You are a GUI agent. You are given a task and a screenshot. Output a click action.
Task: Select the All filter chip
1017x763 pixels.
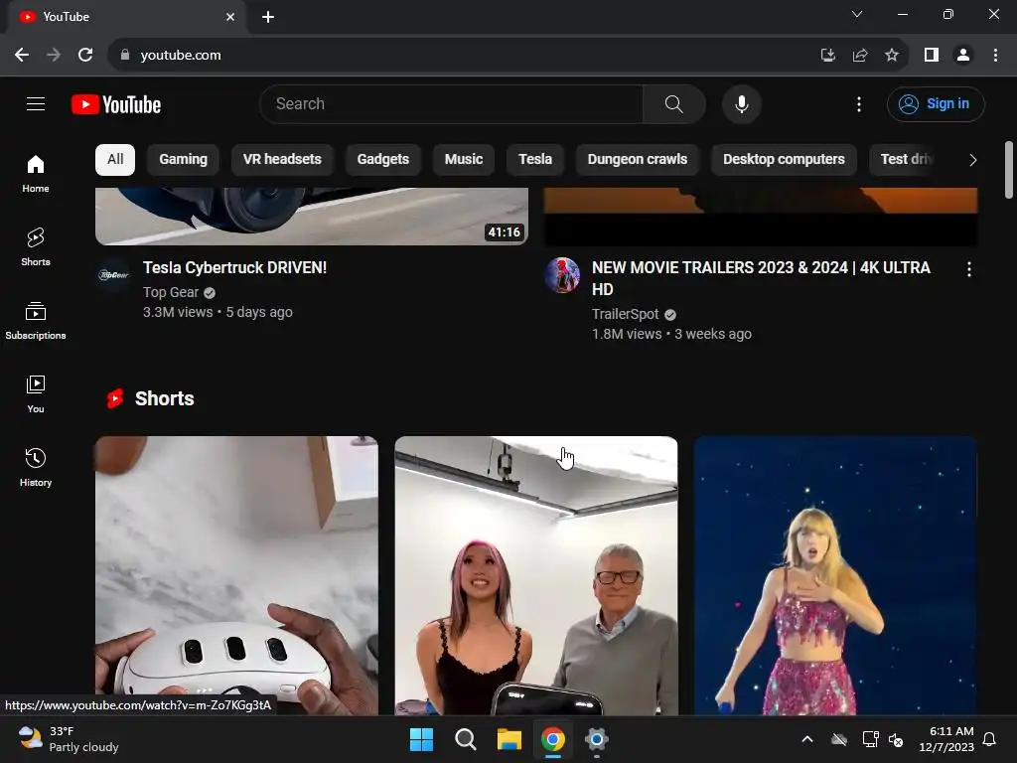click(115, 160)
